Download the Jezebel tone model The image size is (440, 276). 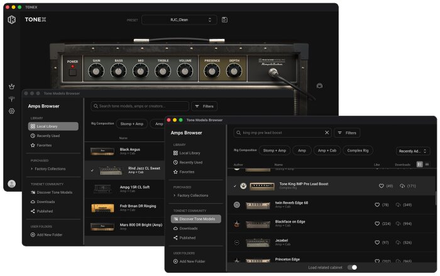(x=398, y=243)
